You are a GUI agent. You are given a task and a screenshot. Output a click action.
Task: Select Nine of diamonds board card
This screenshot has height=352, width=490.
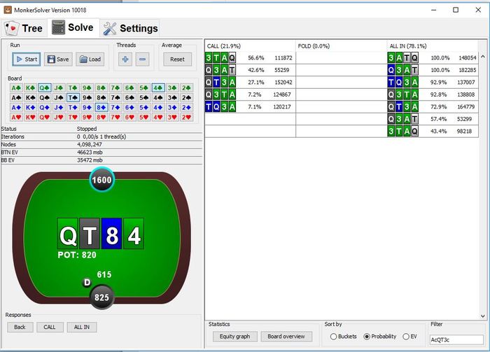[87, 108]
